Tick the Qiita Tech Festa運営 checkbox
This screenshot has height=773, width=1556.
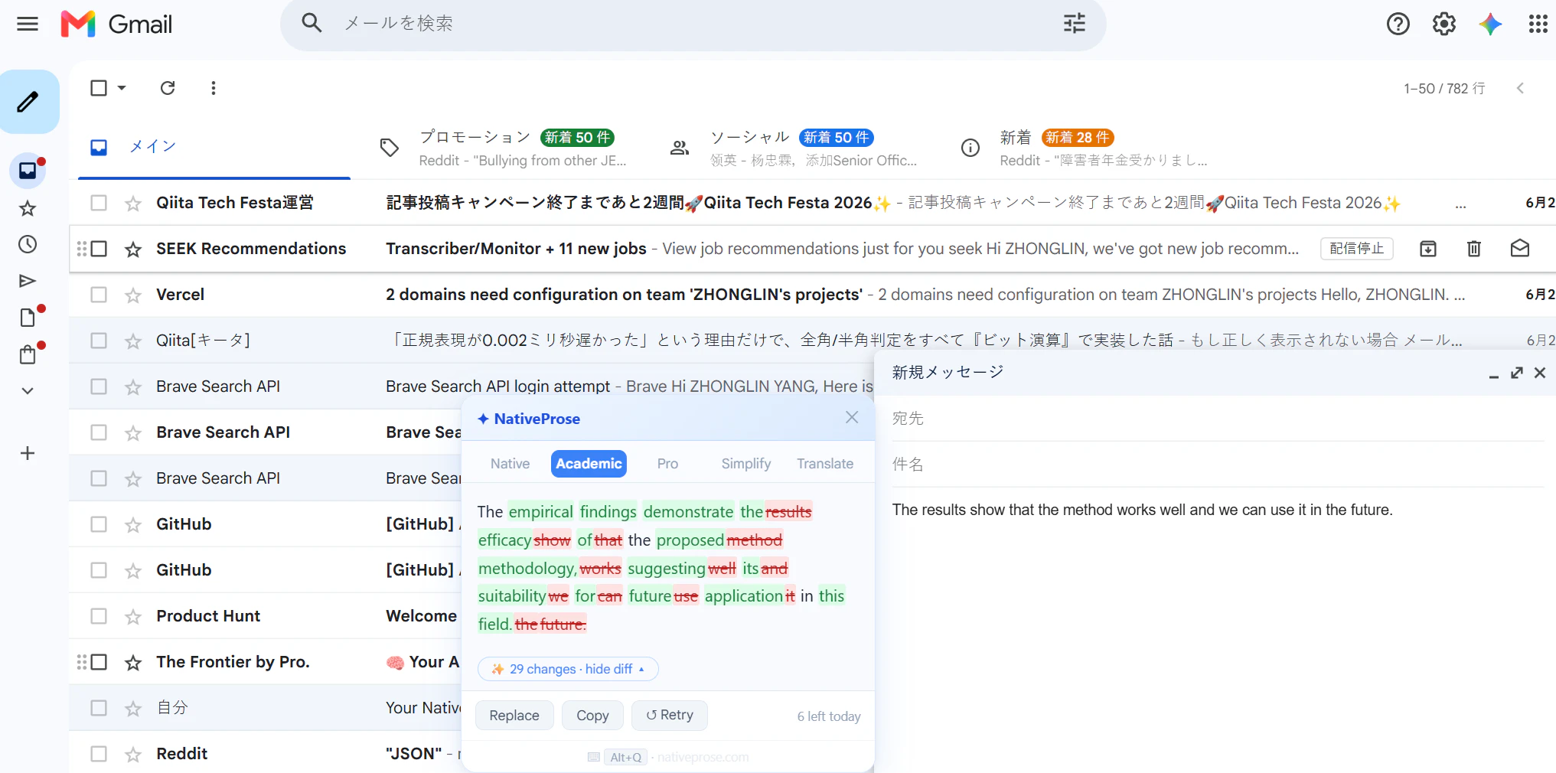(x=99, y=203)
